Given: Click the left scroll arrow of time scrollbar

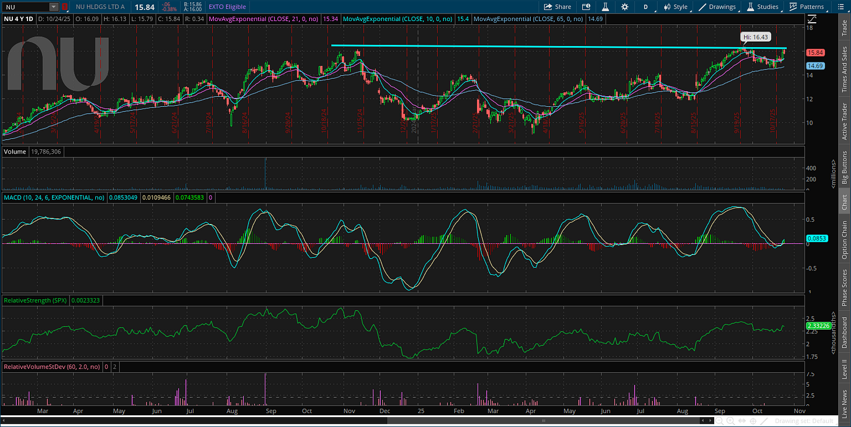Looking at the screenshot, I should click(x=5, y=421).
